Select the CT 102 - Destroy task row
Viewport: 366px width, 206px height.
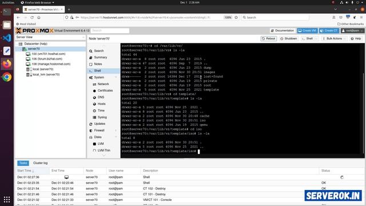pos(189,188)
